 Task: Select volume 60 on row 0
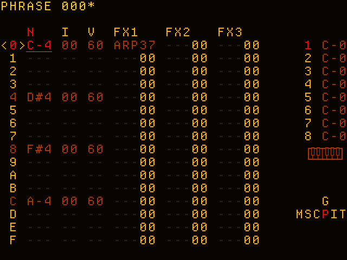click(95, 45)
